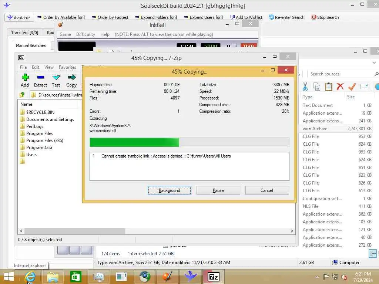This screenshot has height=284, width=379.
Task: Open the SoulseekQt bird taskbar icon
Action: tap(190, 277)
